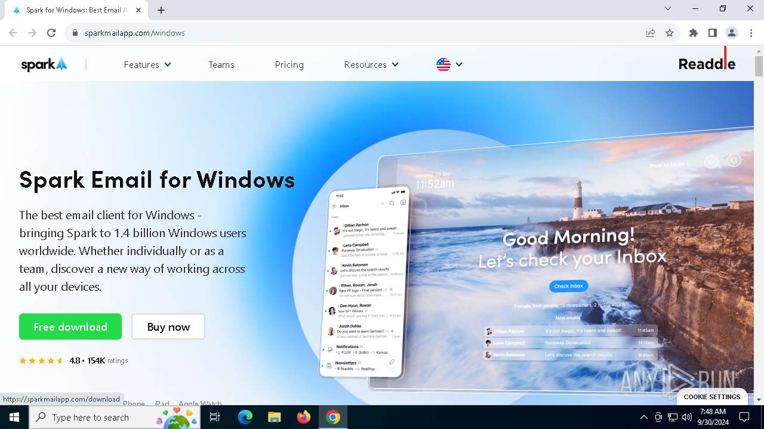The width and height of the screenshot is (764, 429).
Task: Click the site lock icon
Action: point(75,33)
